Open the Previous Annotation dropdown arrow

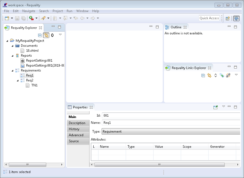pos(71,18)
